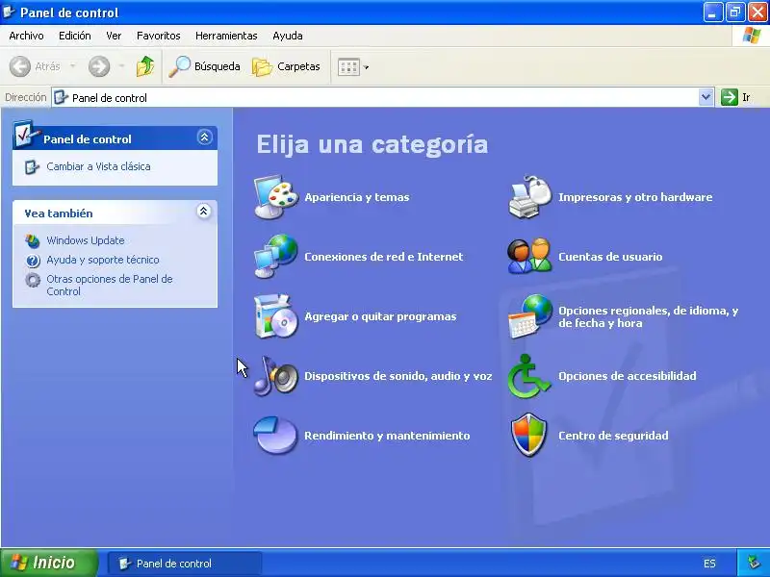The image size is (770, 577).
Task: Open the Dispositivos de sonido speaker icon
Action: pyautogui.click(x=275, y=376)
